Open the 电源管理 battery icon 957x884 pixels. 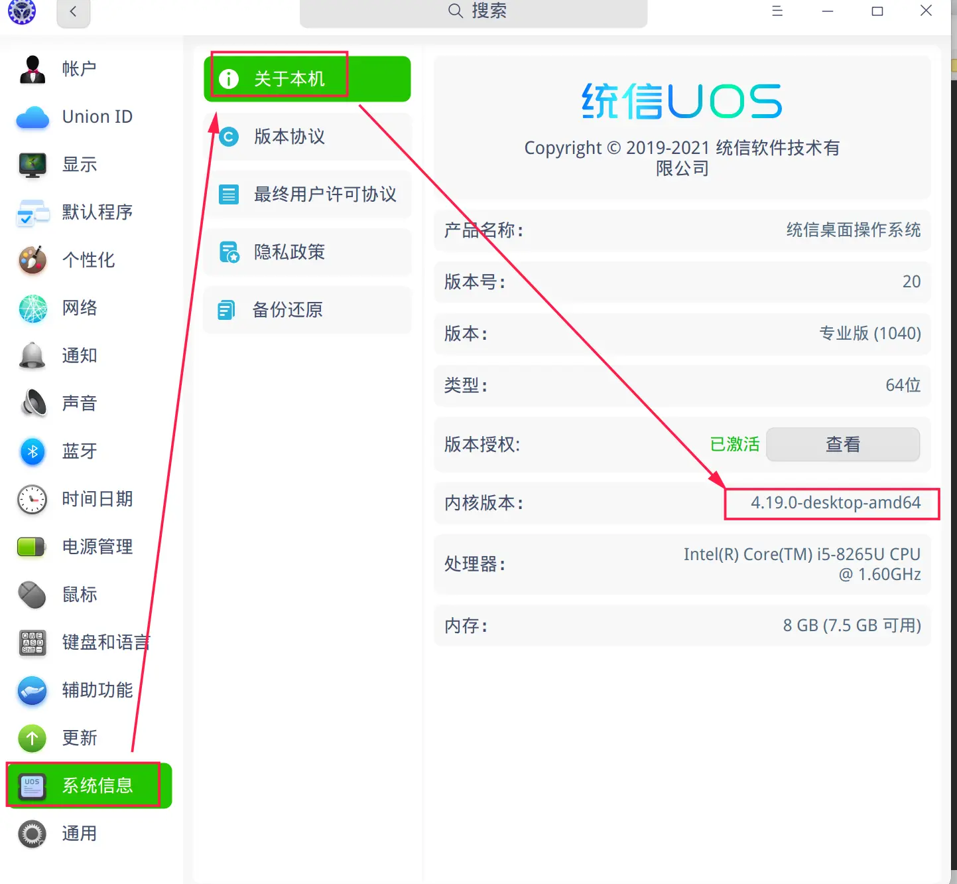coord(32,547)
